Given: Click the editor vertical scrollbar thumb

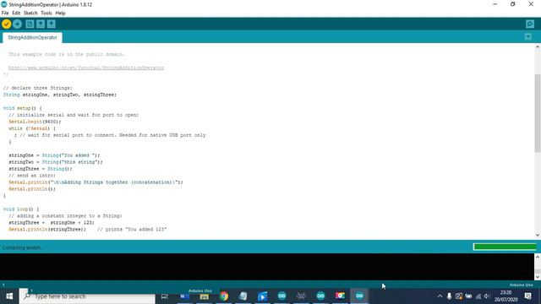Looking at the screenshot, I should tap(538, 112).
